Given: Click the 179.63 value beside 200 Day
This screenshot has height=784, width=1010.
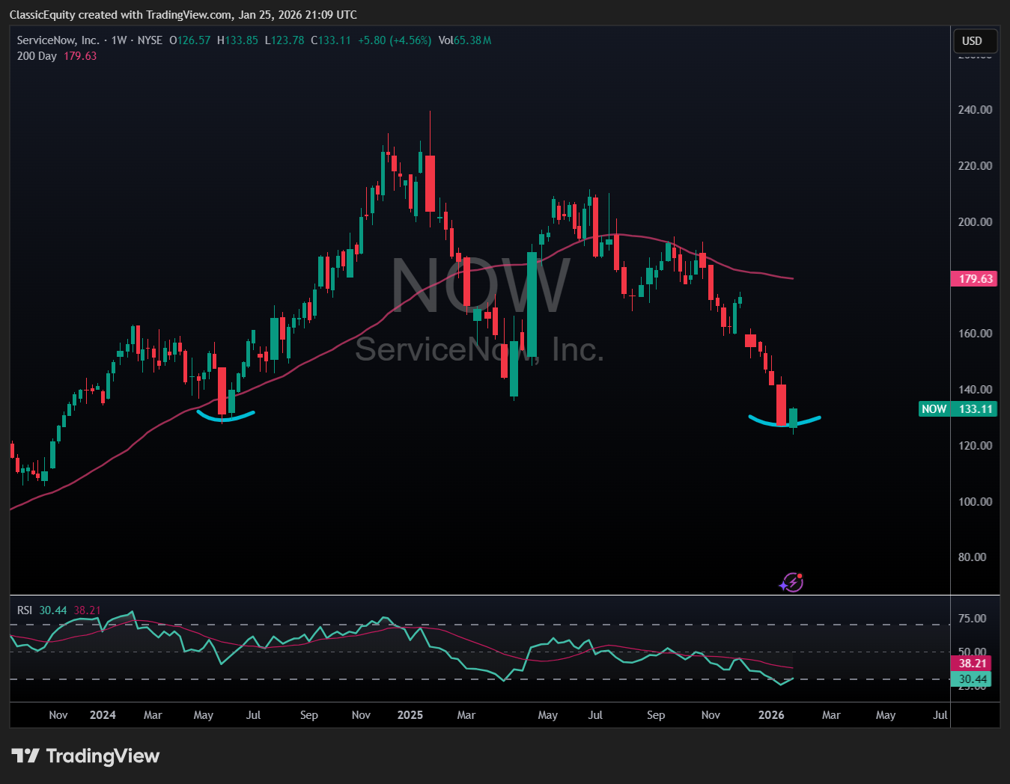Looking at the screenshot, I should point(80,56).
